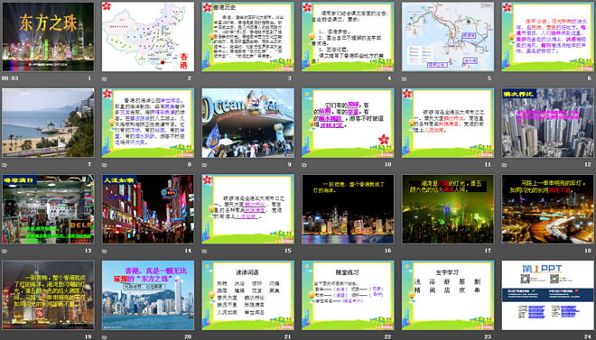Select the 读读词语 vocabulary slide

point(247,295)
